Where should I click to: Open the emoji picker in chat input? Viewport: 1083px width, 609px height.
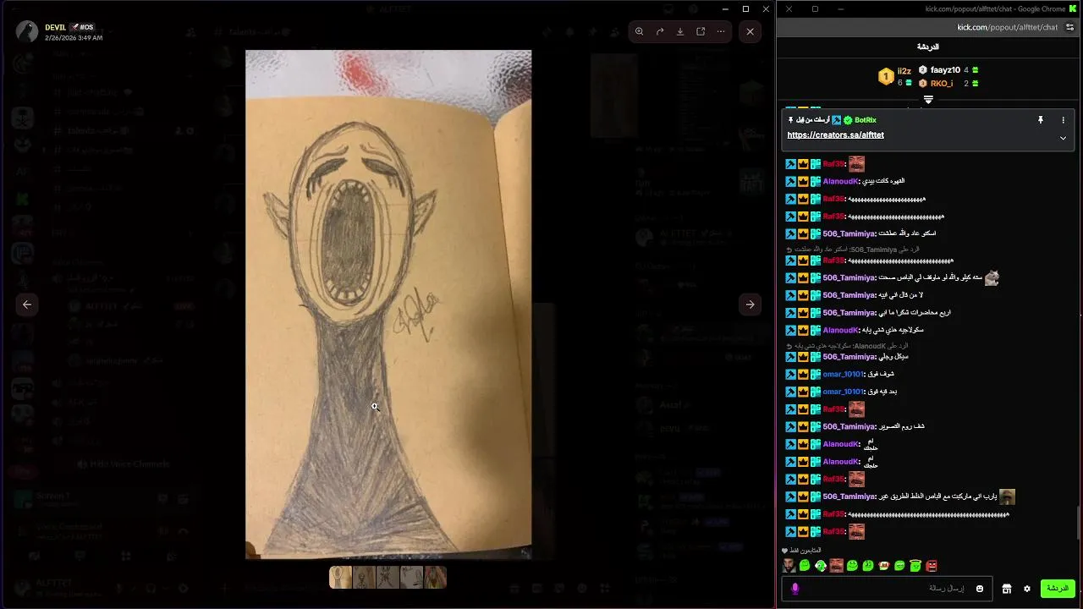pyautogui.click(x=980, y=589)
